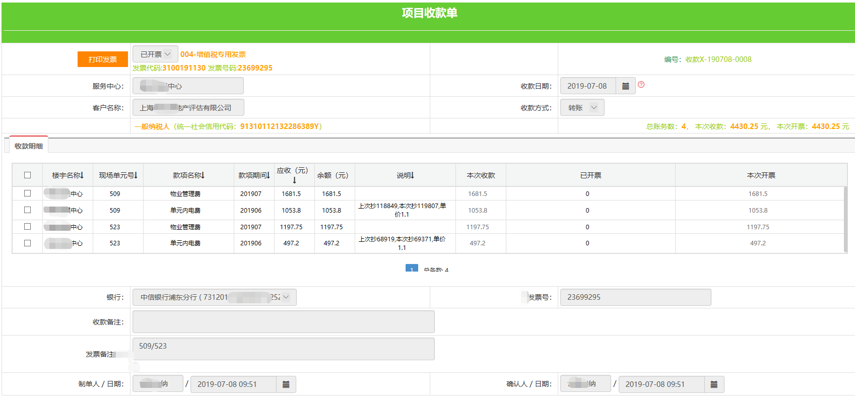Screen dimensions: 855x397
Task: Click the red help icon beside 收款日期
Action: click(x=641, y=85)
